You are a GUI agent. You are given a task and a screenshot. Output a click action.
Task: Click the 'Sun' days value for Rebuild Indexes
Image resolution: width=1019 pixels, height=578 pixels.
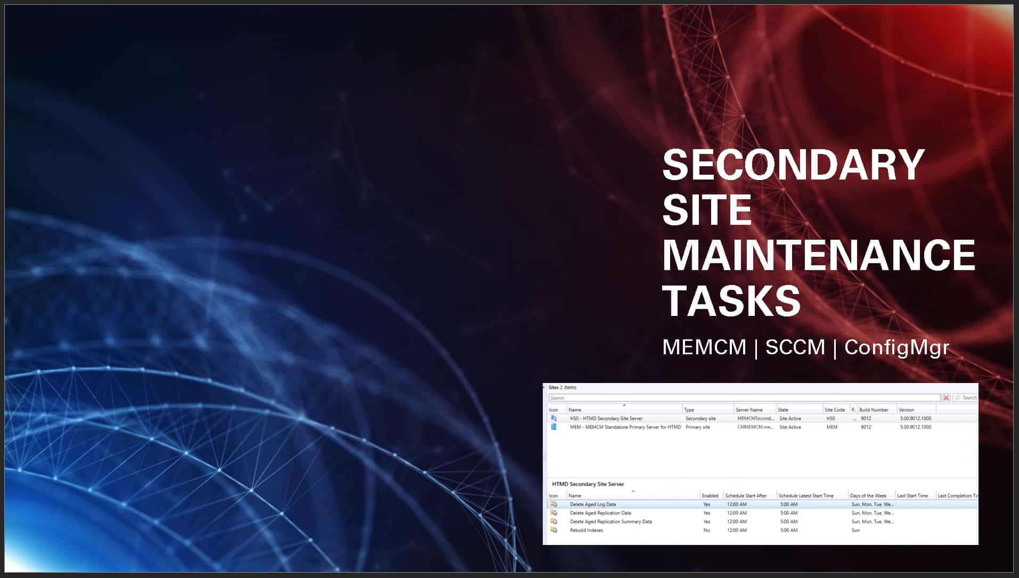pos(855,530)
